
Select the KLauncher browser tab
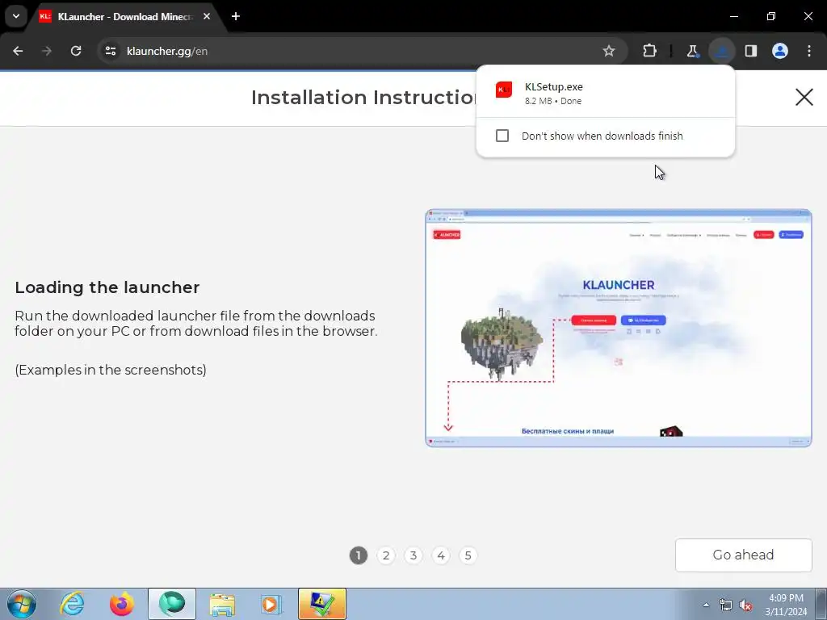click(124, 17)
